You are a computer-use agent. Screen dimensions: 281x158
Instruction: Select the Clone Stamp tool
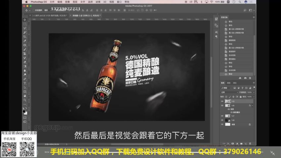[25, 54]
